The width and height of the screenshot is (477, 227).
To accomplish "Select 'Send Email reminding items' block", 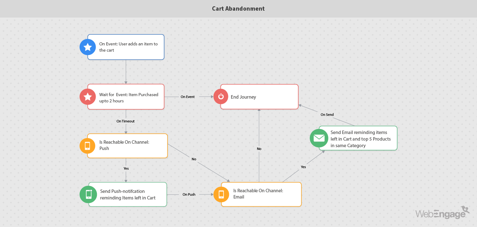I will pos(361,139).
